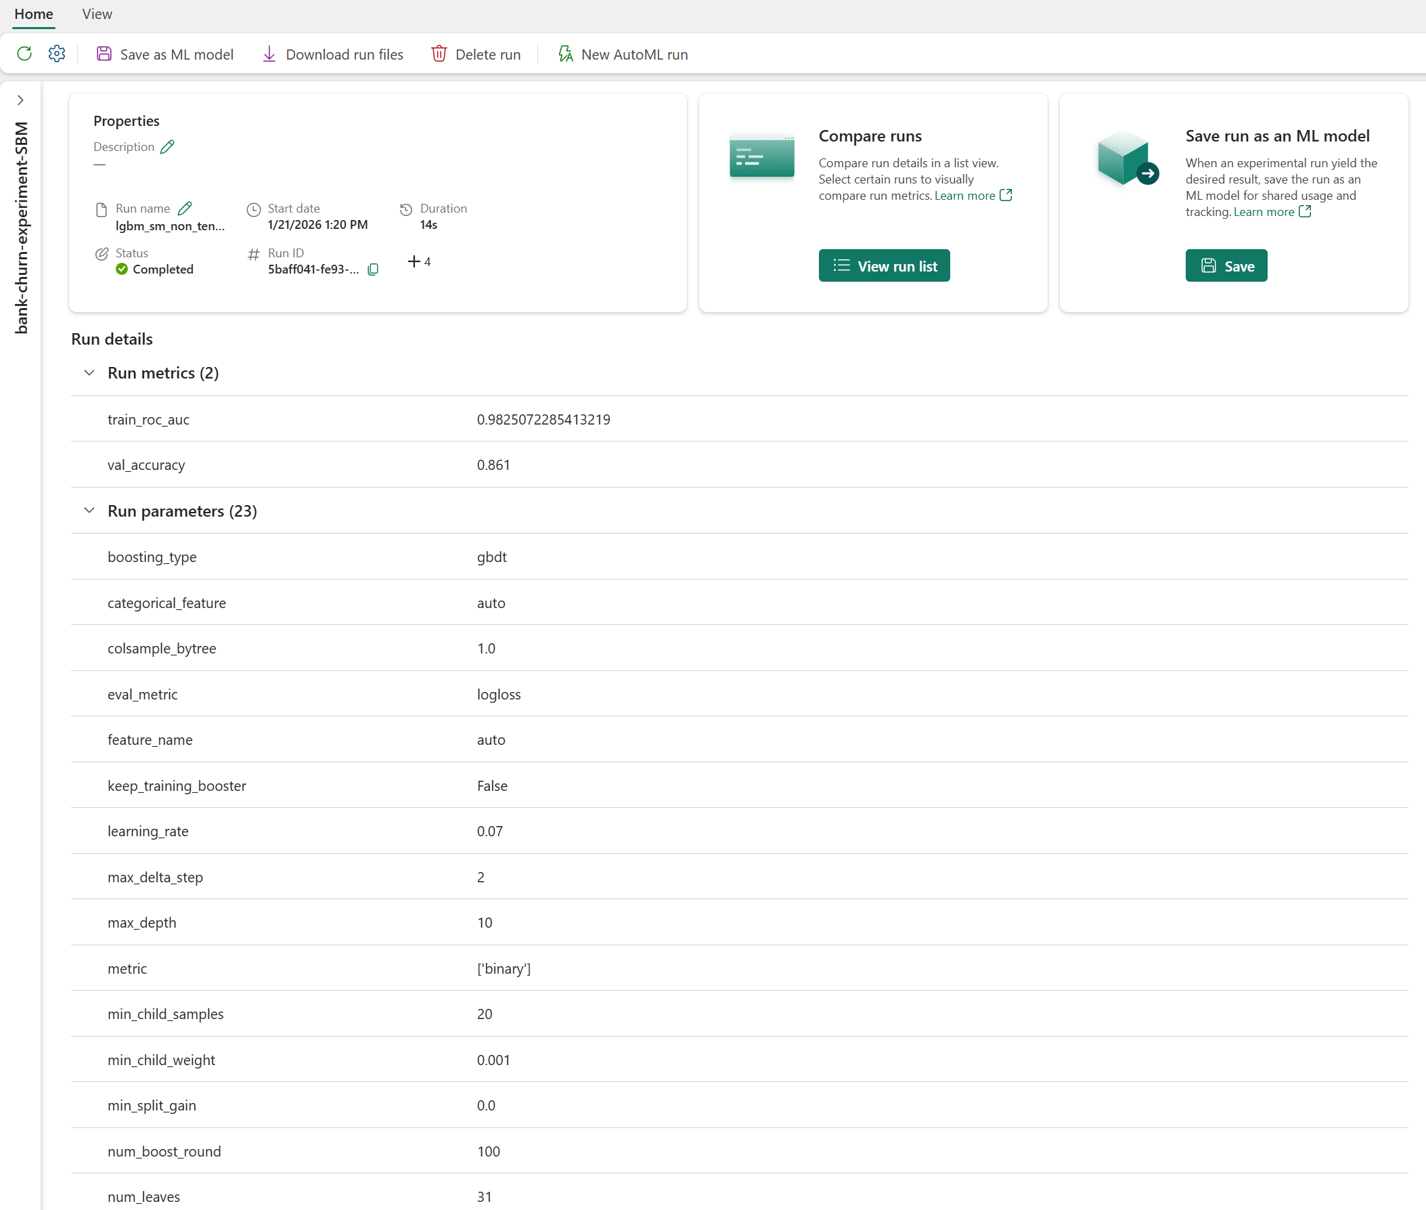Select the Home tab
The image size is (1426, 1210).
tap(34, 14)
